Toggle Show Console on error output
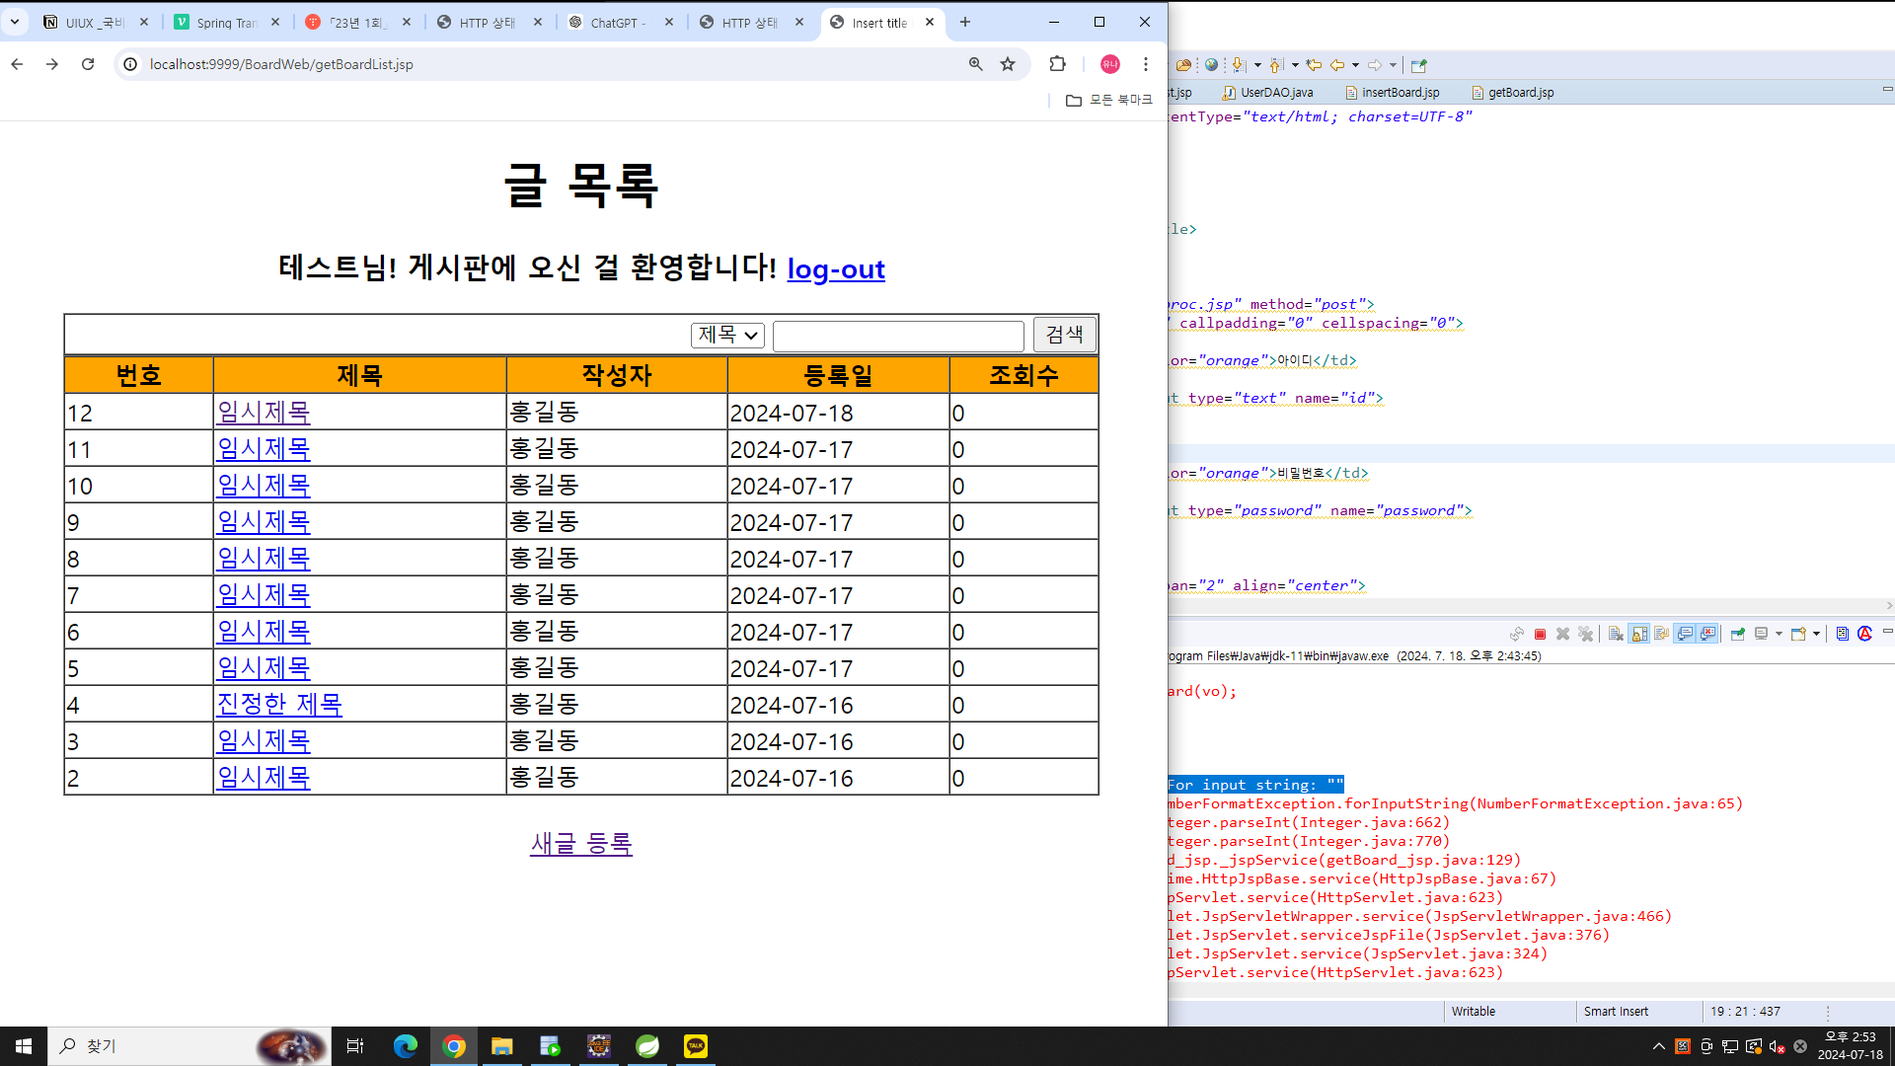 [1707, 634]
